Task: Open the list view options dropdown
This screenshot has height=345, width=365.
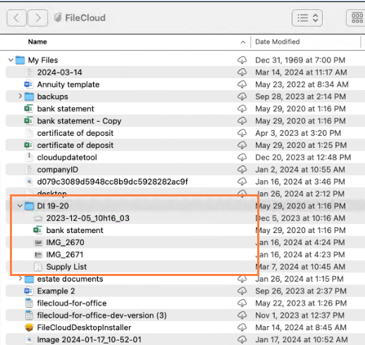Action: (x=307, y=18)
